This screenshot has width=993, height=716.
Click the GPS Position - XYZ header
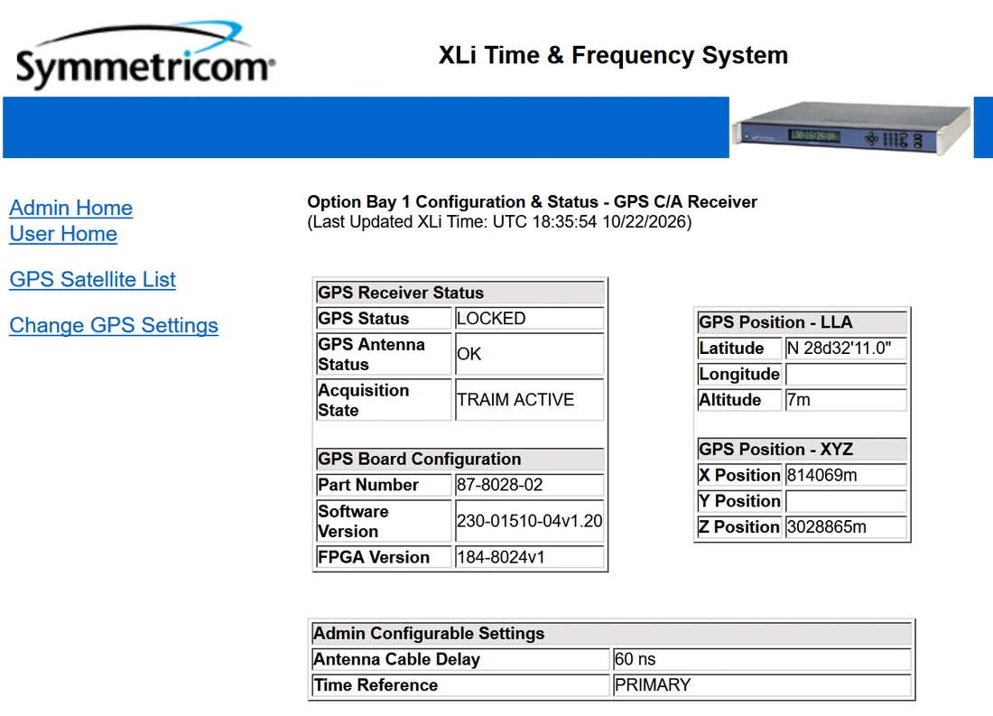tap(802, 450)
